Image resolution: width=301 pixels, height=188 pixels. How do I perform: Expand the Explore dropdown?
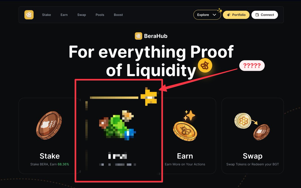(207, 15)
